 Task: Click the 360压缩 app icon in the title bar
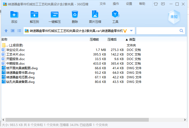[x=5, y=4]
